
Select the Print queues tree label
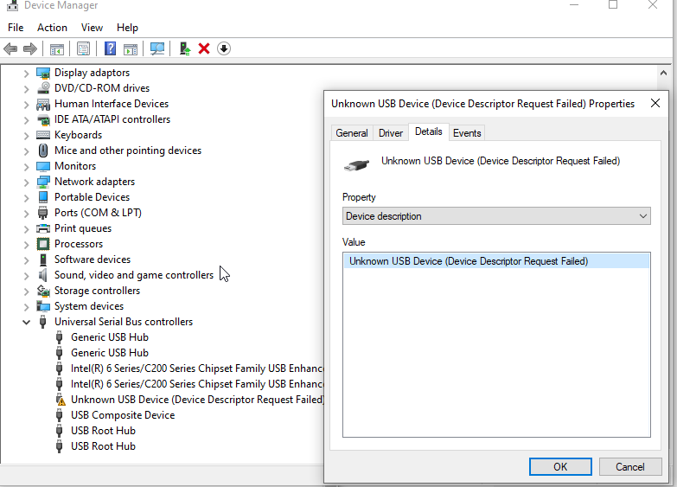83,228
